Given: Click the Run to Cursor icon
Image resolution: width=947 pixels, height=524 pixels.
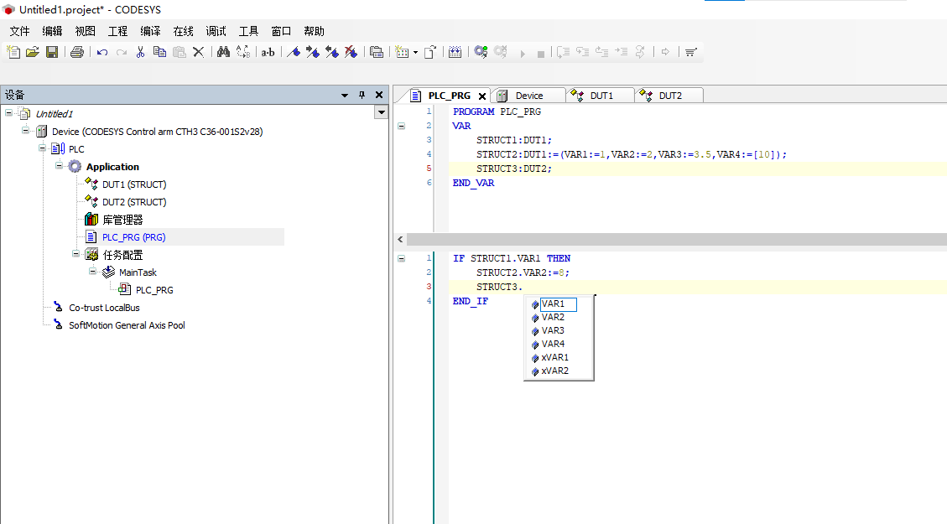Looking at the screenshot, I should coord(622,52).
